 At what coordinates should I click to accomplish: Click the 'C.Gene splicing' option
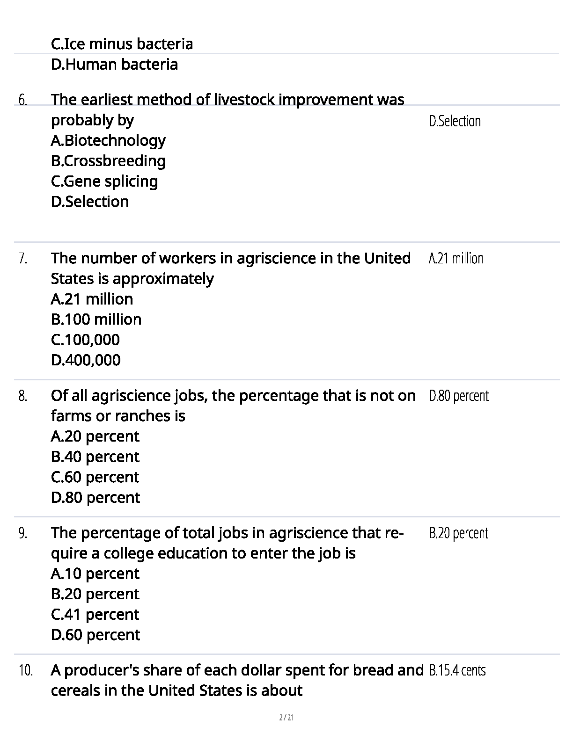(x=104, y=181)
